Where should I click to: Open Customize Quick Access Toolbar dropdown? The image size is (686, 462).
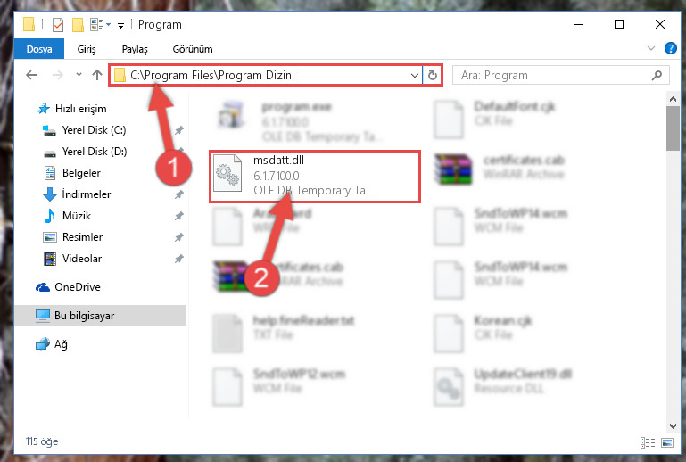click(120, 26)
